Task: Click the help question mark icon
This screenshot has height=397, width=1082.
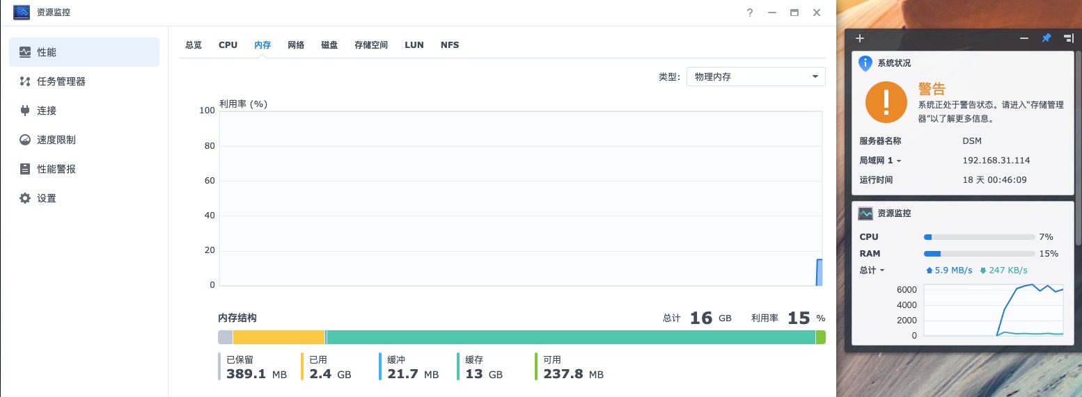Action: point(750,13)
